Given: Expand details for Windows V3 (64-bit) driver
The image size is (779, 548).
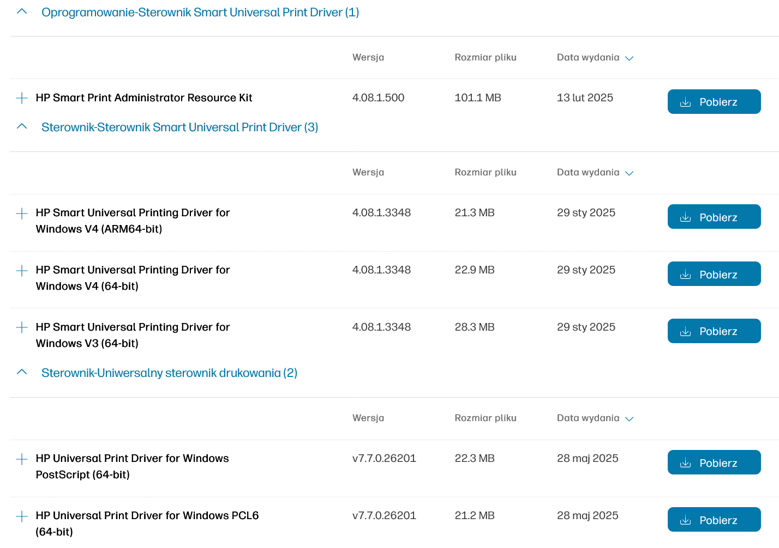Looking at the screenshot, I should click(x=22, y=327).
